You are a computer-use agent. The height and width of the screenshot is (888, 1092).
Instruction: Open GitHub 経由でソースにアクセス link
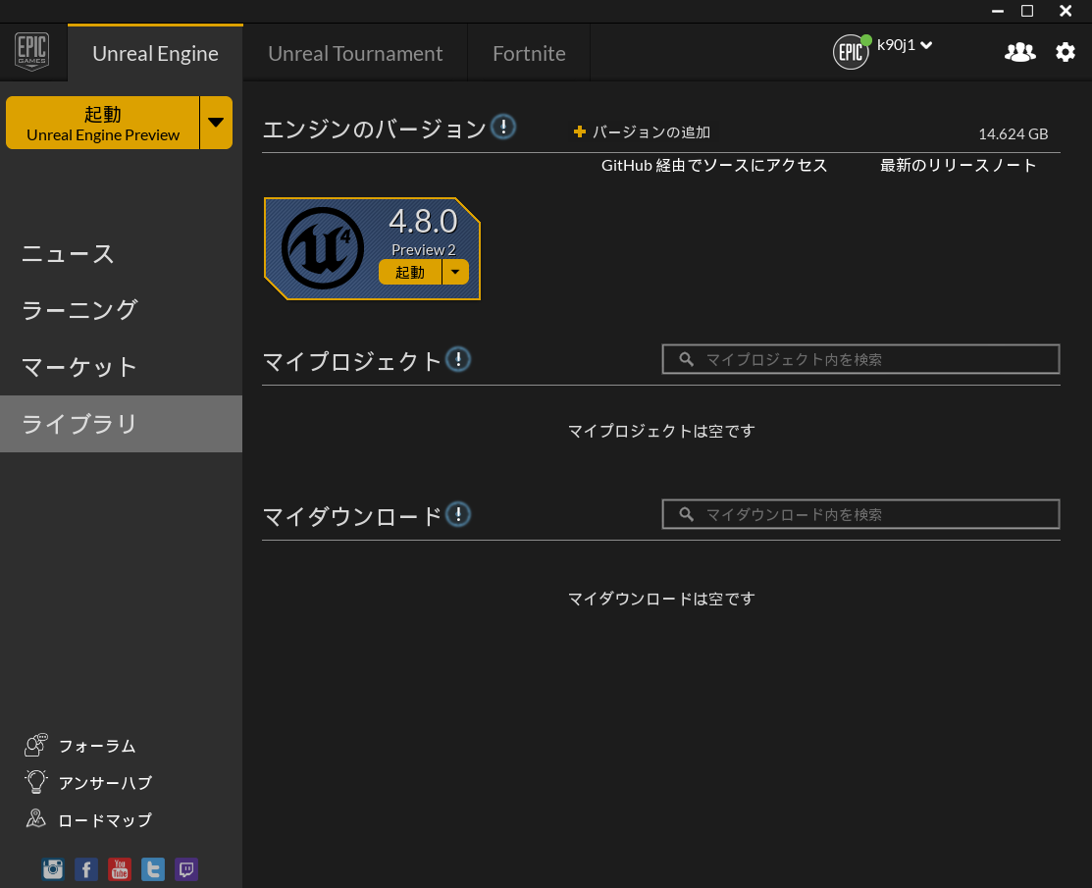[714, 165]
